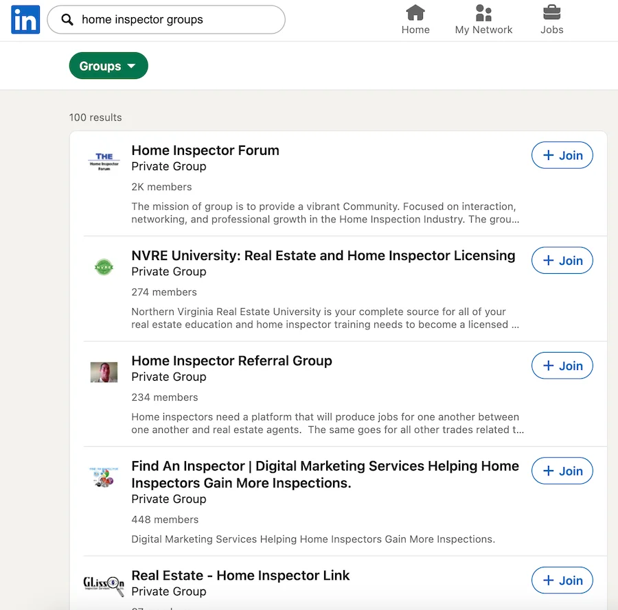Viewport: 618px width, 610px height.
Task: Open the Home Inspector Forum title
Action: [x=205, y=150]
